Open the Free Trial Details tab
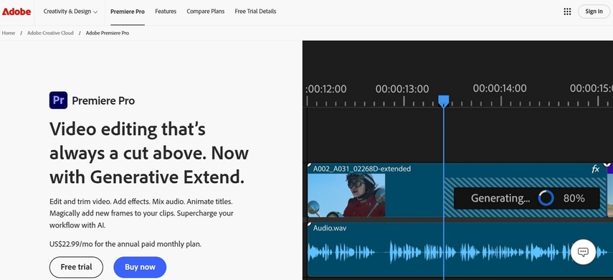This screenshot has width=613, height=280. point(255,11)
